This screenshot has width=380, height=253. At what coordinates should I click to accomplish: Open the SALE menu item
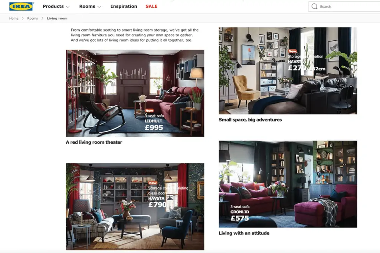point(151,6)
